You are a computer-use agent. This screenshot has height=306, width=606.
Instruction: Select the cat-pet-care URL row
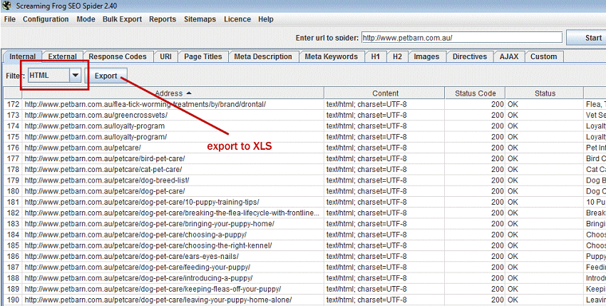pos(103,170)
